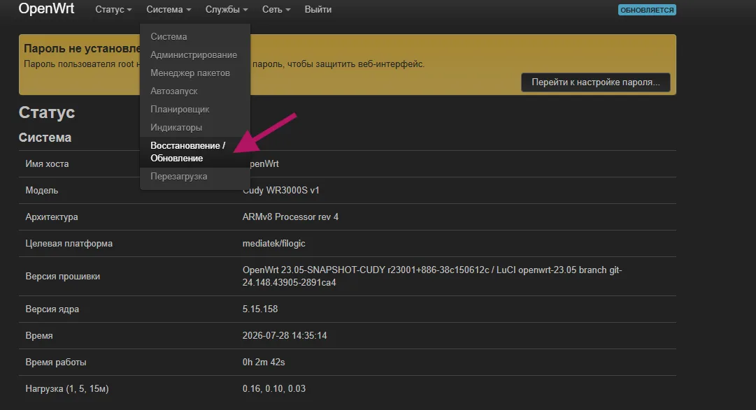Viewport: 756px width, 410px height.
Task: Click the OpenWrt logo link
Action: (46, 8)
